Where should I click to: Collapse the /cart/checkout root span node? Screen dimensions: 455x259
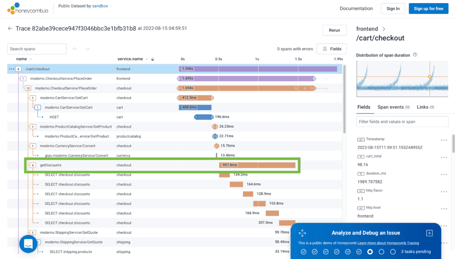pos(18,69)
